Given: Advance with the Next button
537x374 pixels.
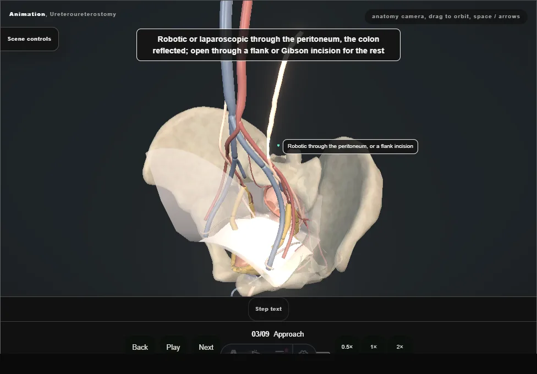Looking at the screenshot, I should point(206,347).
